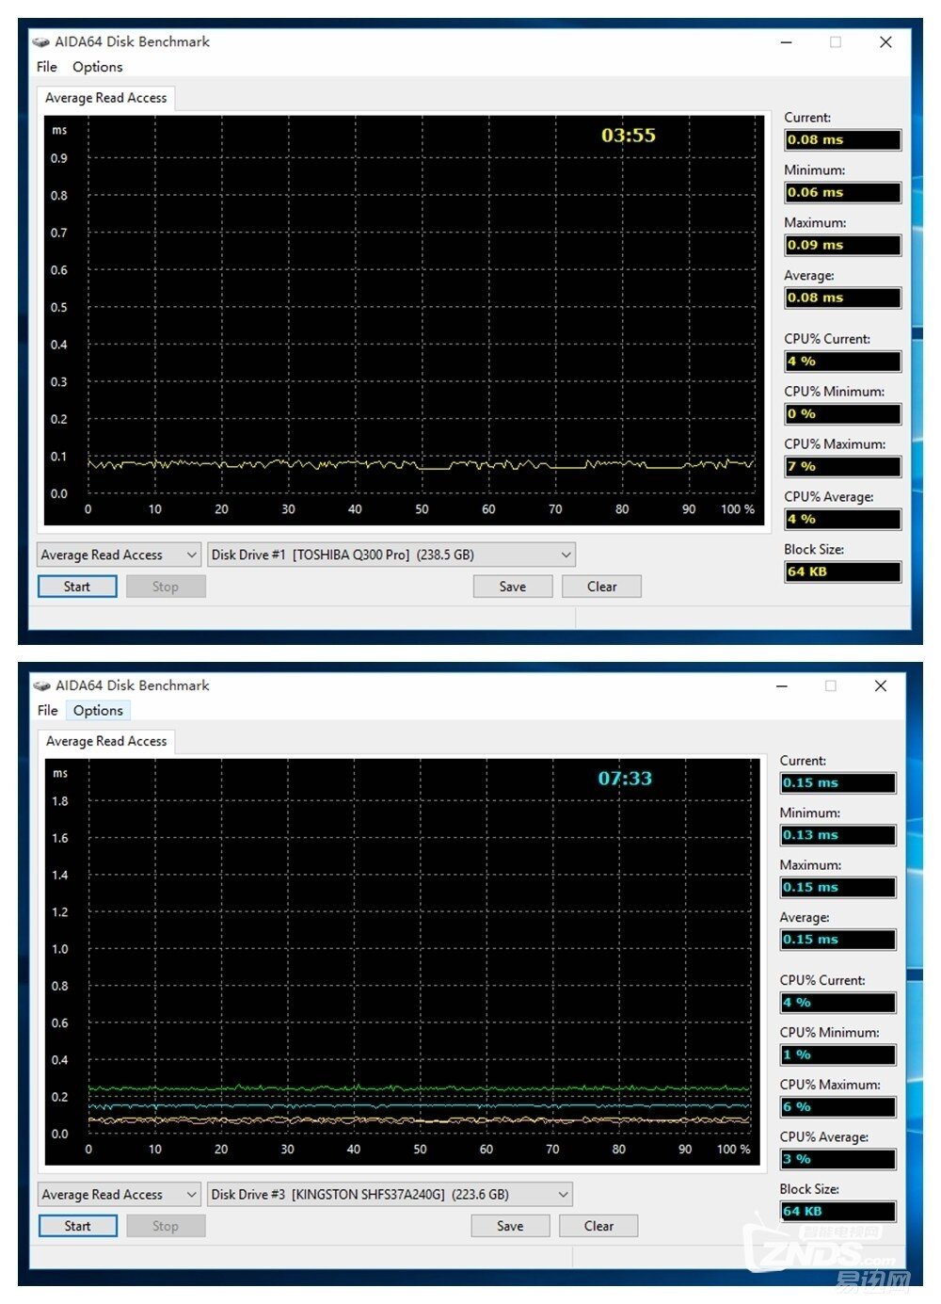The width and height of the screenshot is (941, 1304).
Task: Click Maximum value 0.15 ms in bottom window
Action: pos(838,887)
